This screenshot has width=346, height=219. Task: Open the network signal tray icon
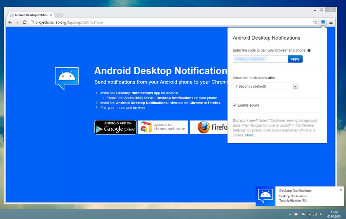click(x=315, y=214)
